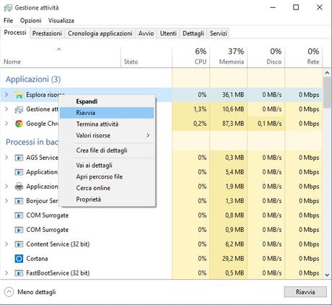Click the Meno dettagli collapse arrow icon

9,292
